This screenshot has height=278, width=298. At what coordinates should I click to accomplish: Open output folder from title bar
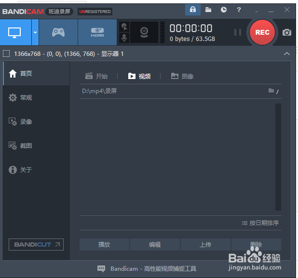208,10
